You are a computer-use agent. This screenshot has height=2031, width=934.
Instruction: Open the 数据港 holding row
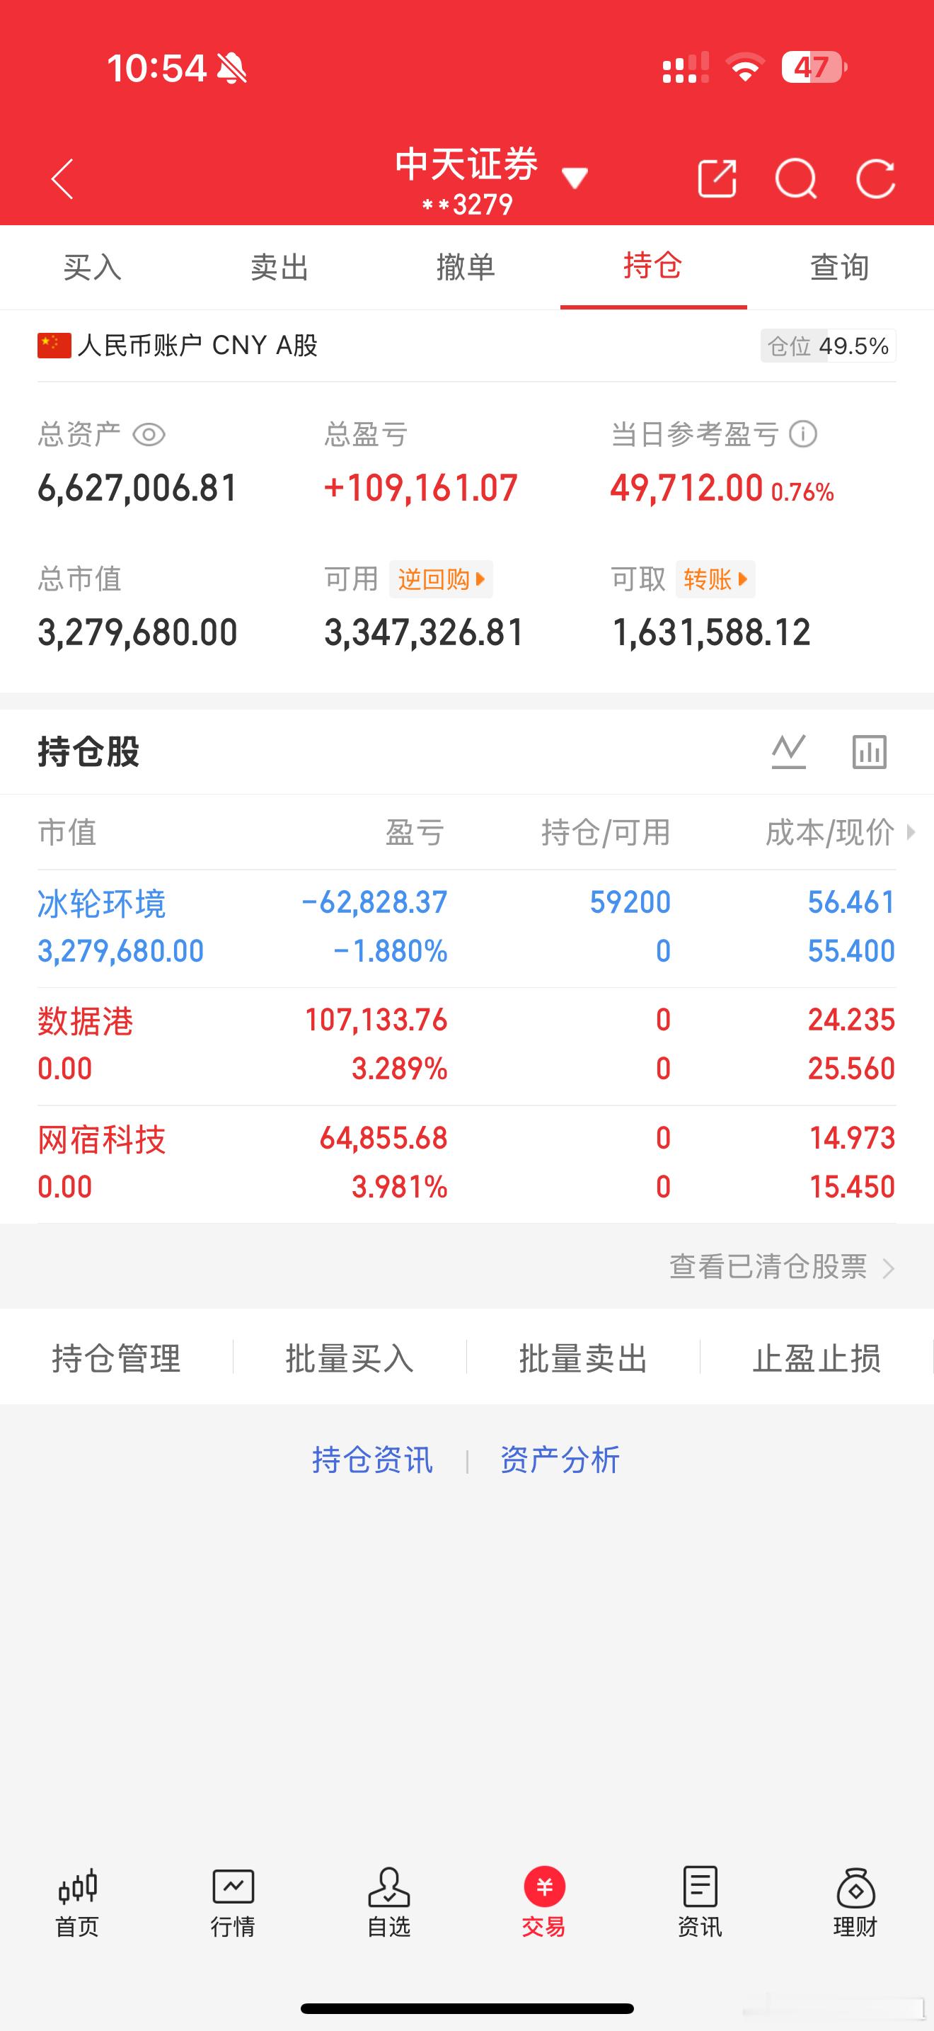[x=466, y=1045]
